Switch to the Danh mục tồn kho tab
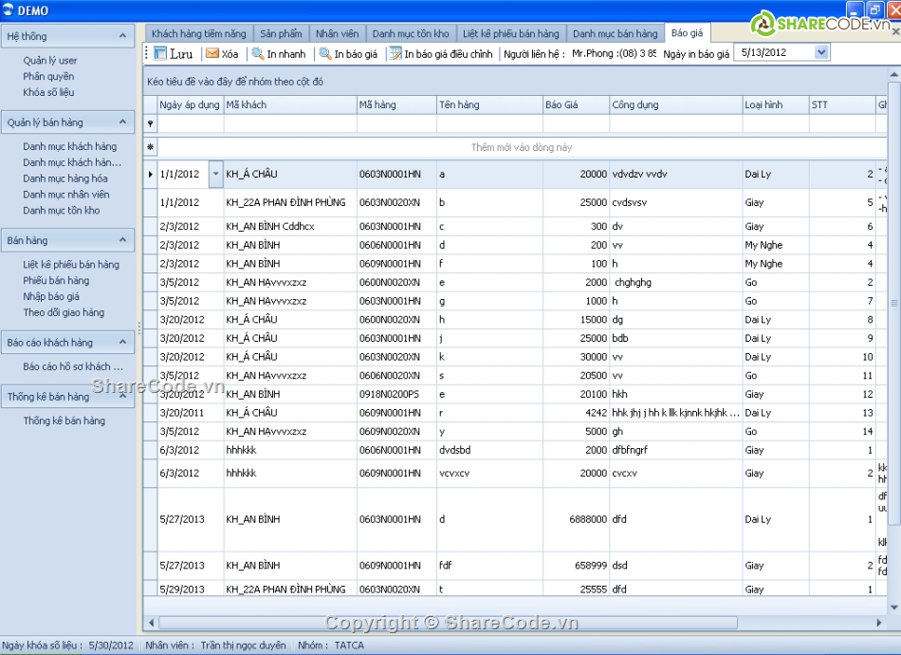 411,33
